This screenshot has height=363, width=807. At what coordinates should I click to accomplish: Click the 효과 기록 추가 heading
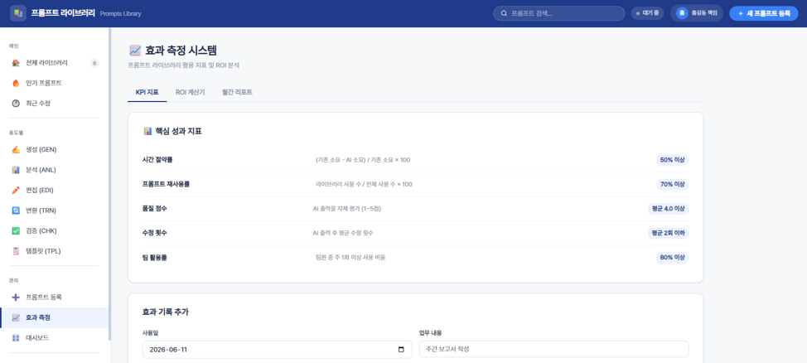[165, 312]
